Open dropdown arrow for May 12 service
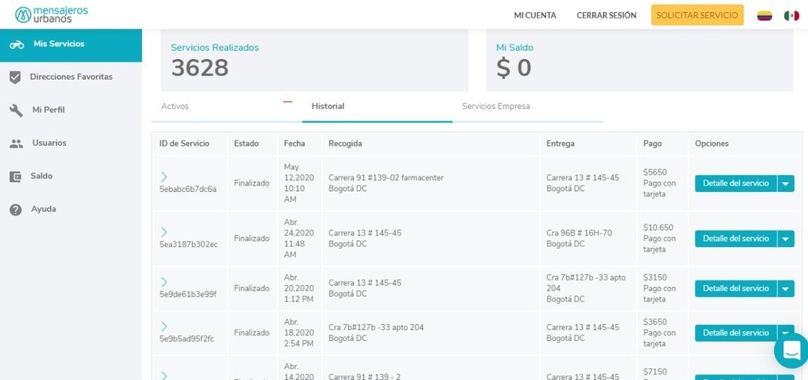 click(786, 183)
